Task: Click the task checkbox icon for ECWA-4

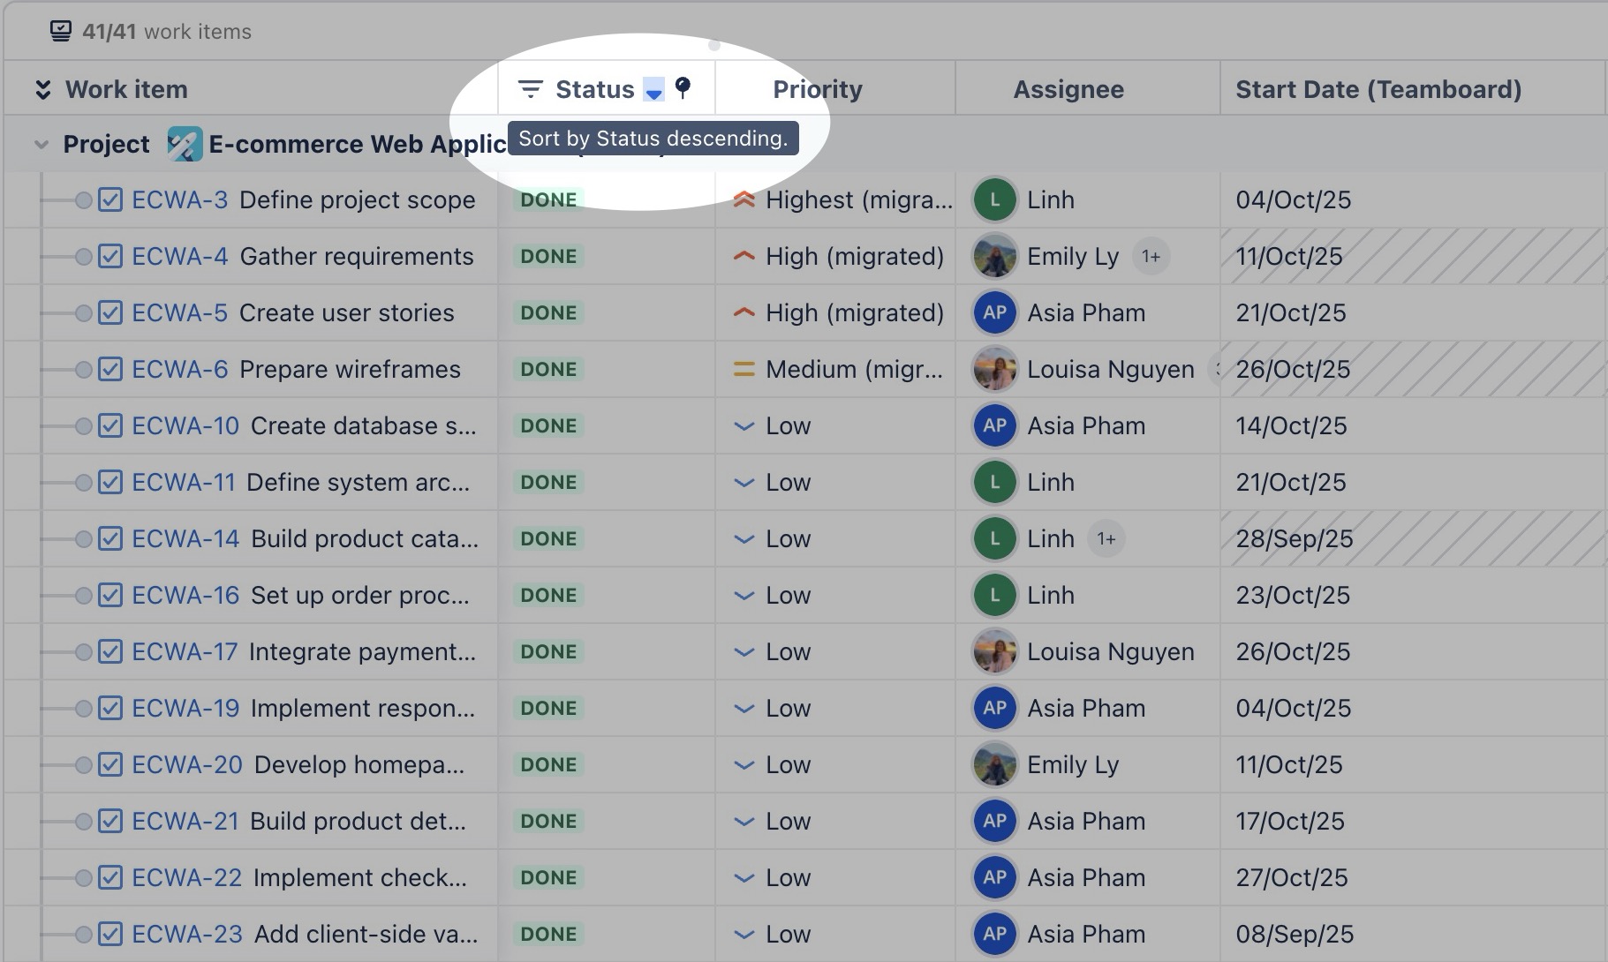Action: click(x=110, y=257)
